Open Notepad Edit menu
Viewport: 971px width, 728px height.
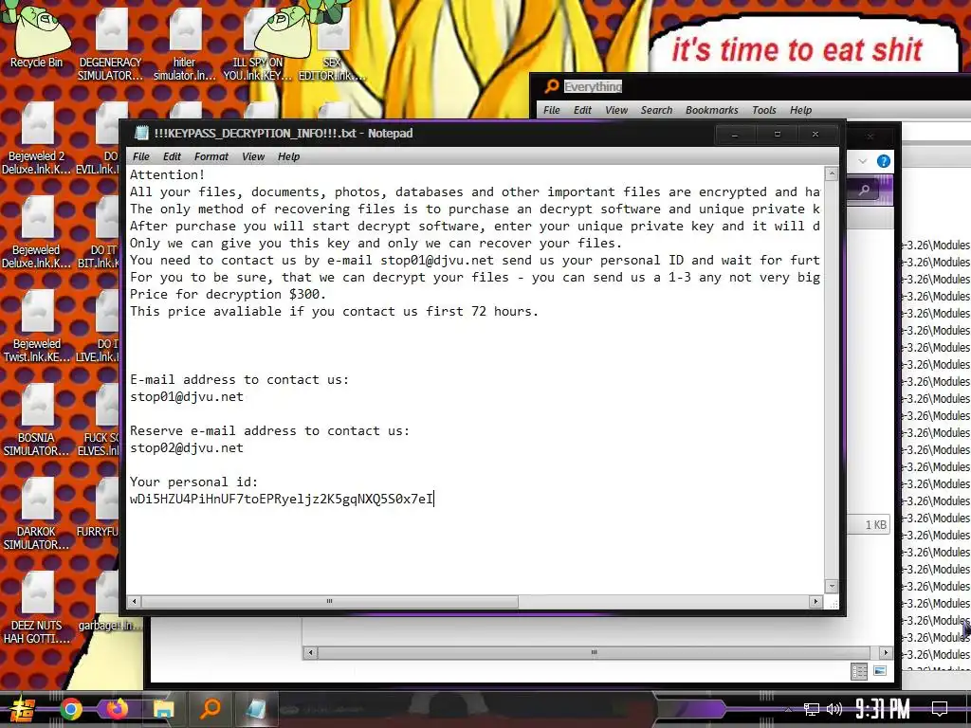pyautogui.click(x=173, y=156)
